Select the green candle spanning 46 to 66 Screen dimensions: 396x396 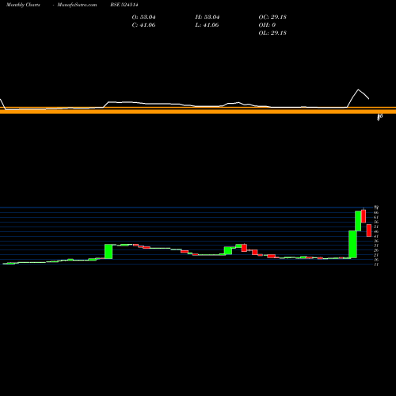358,221
